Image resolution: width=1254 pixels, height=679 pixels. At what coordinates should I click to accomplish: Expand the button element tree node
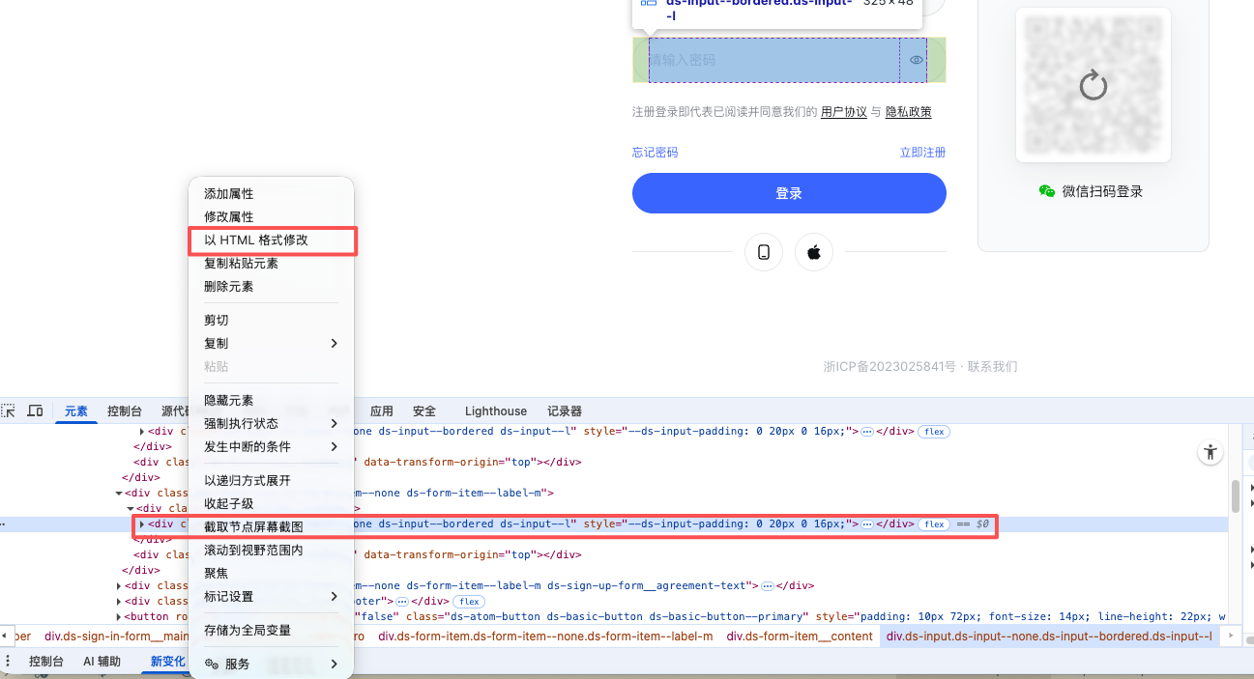click(x=119, y=616)
